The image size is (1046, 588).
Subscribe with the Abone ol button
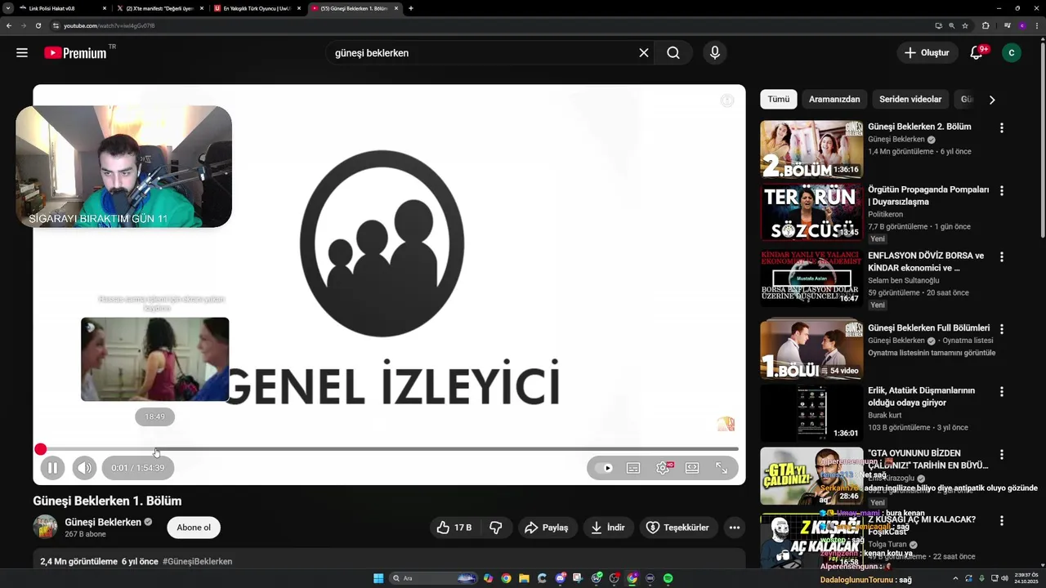(x=194, y=528)
